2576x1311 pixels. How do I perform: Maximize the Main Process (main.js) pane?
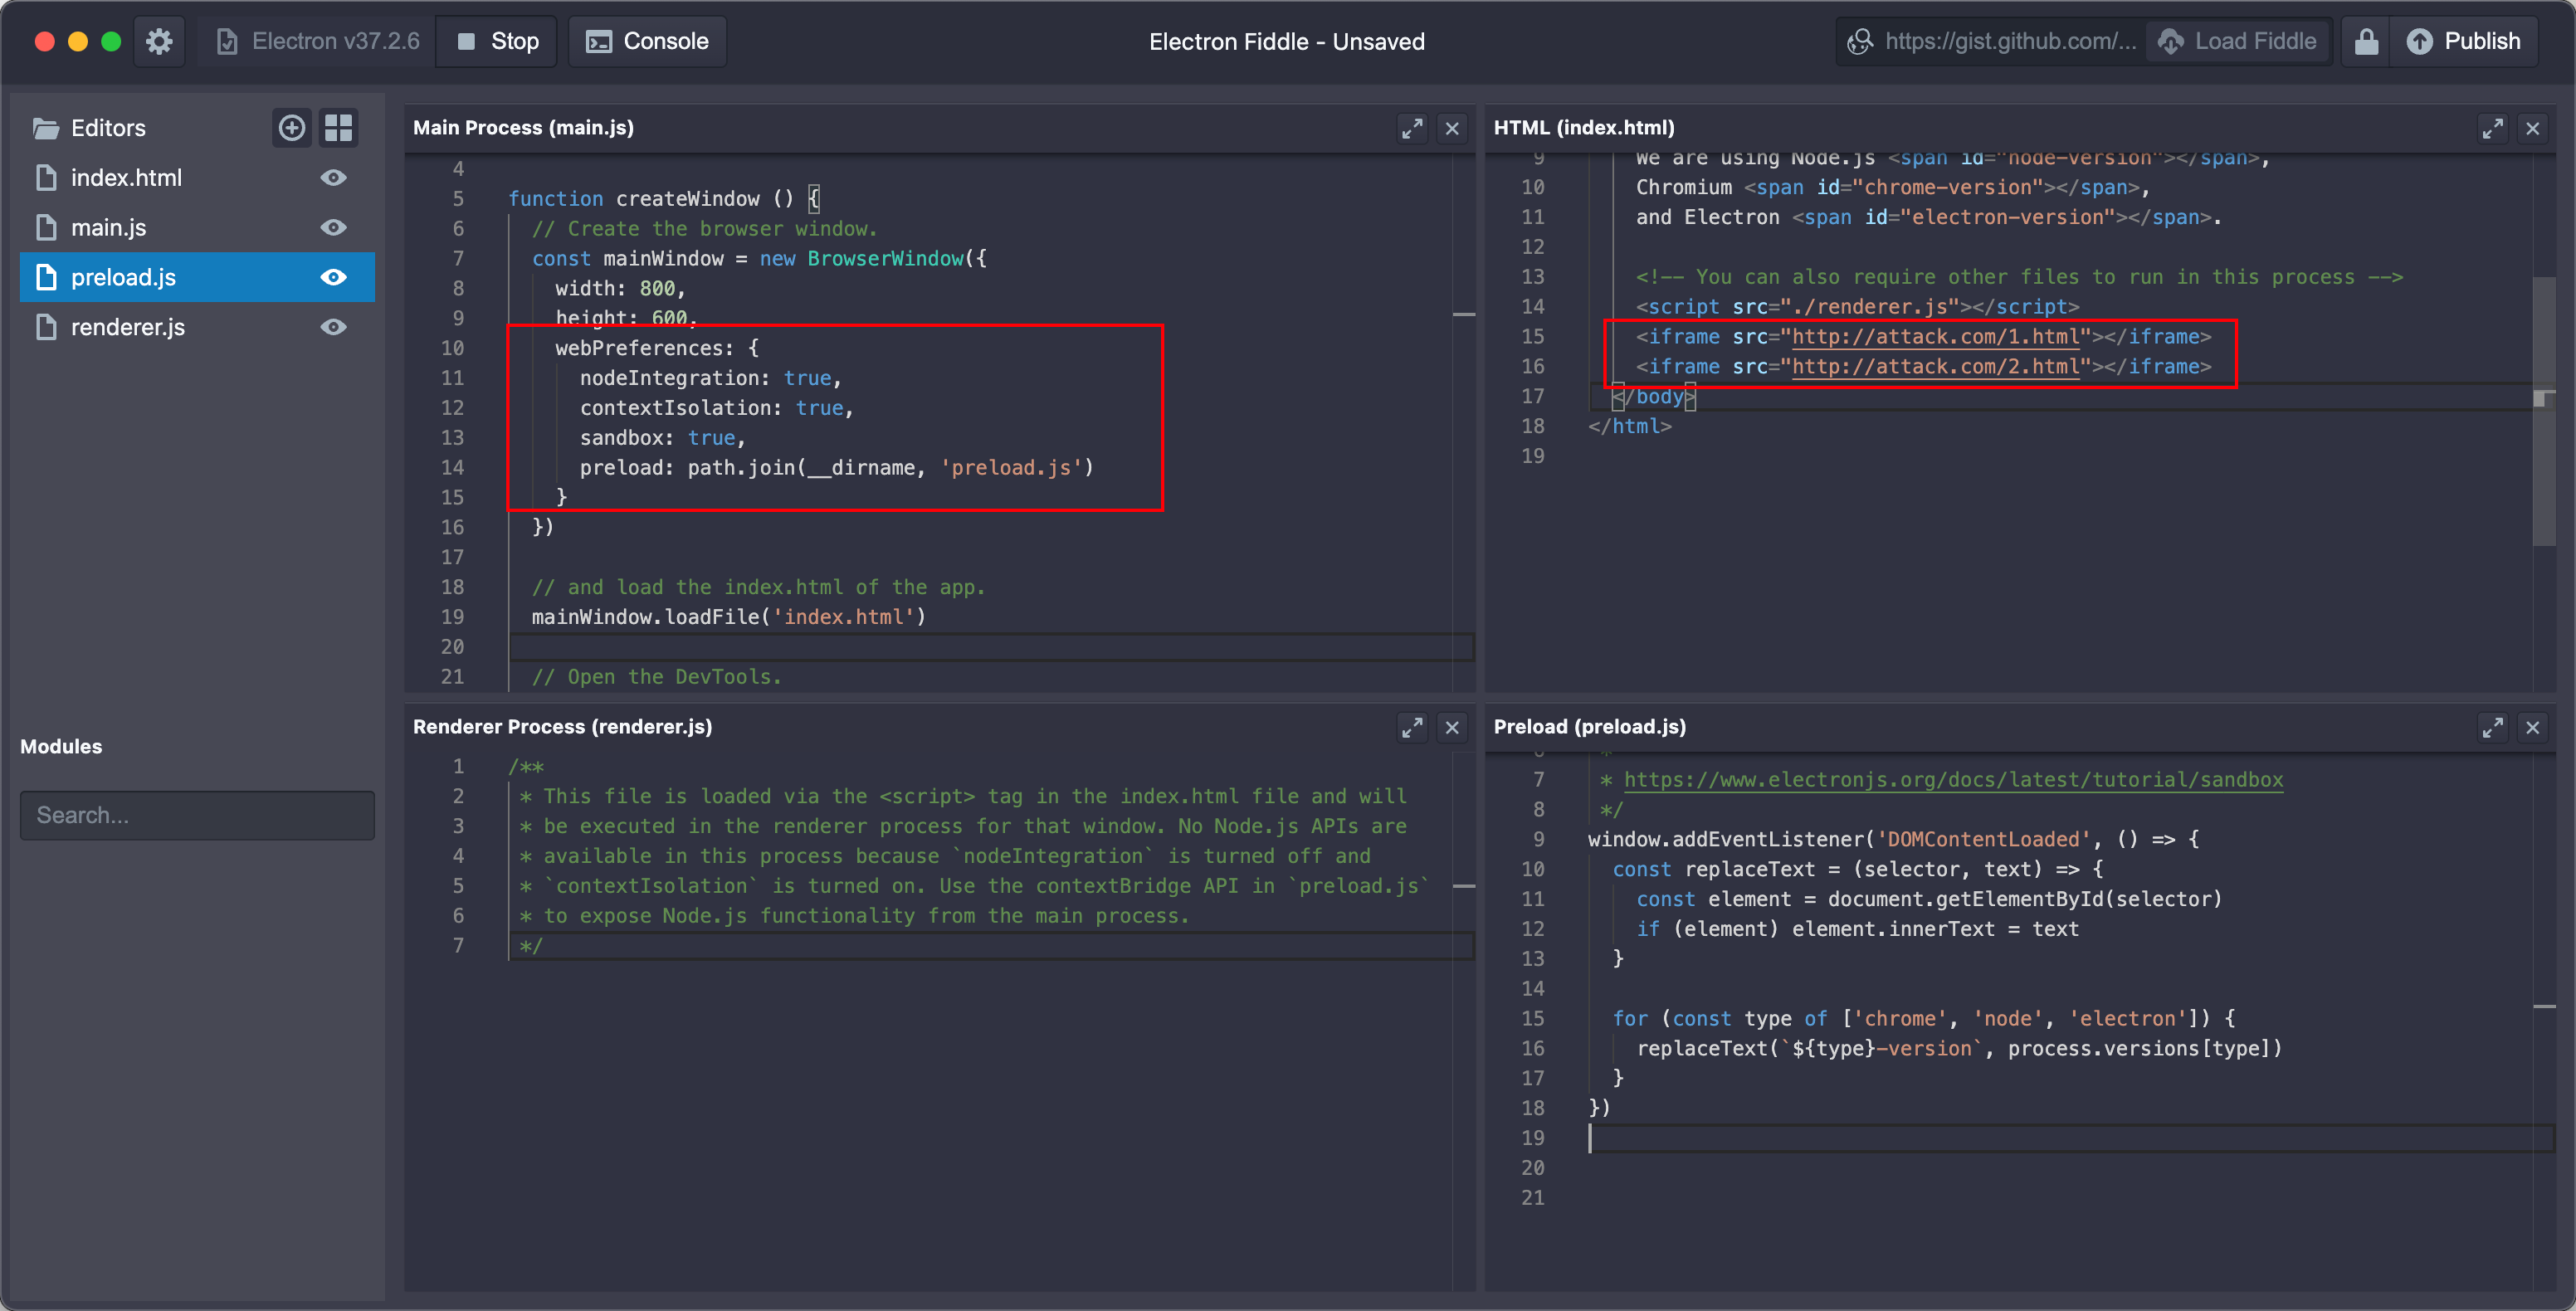pyautogui.click(x=1412, y=128)
